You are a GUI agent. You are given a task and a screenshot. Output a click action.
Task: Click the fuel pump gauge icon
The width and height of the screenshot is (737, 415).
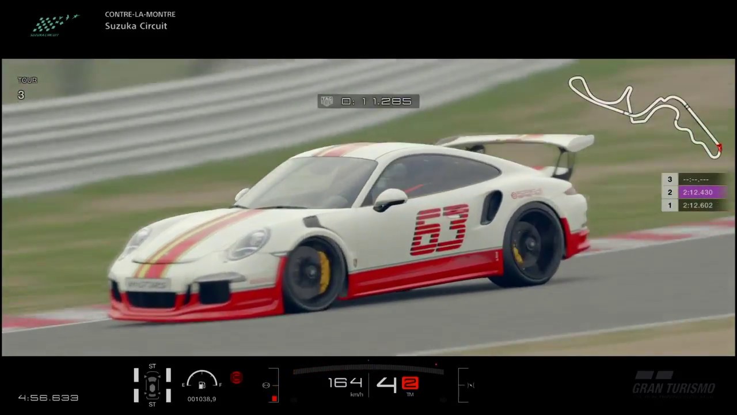point(202,384)
